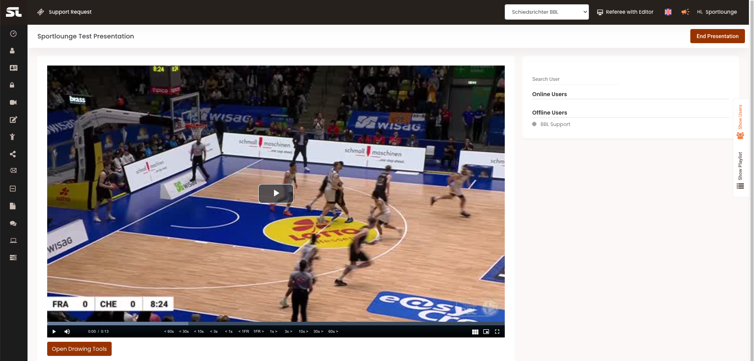Screen dimensions: 754x361
Task: Select BBL Support offline user
Action: click(555, 124)
